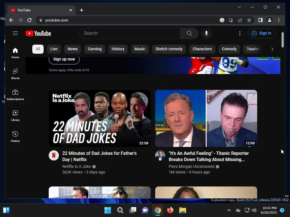The width and height of the screenshot is (290, 217).
Task: Bookmark this page with star icon
Action: pyautogui.click(x=249, y=20)
